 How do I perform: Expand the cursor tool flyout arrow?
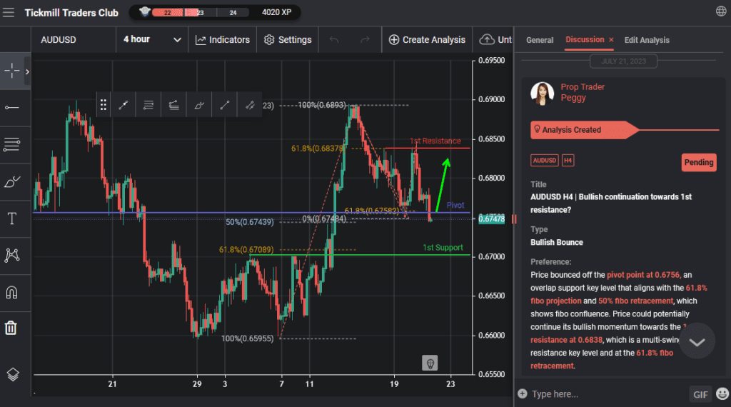28,71
